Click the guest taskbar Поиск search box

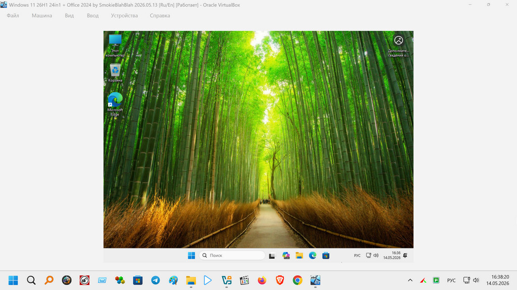(232, 255)
